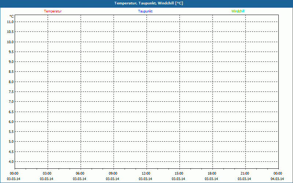293x183 pixels.
Task: Click the 09:00 time axis label
Action: (113, 173)
